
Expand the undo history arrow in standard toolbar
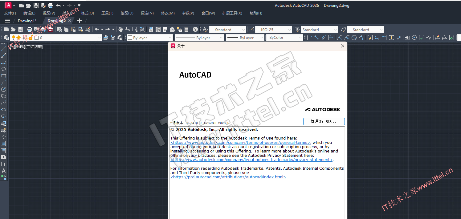(x=102, y=30)
